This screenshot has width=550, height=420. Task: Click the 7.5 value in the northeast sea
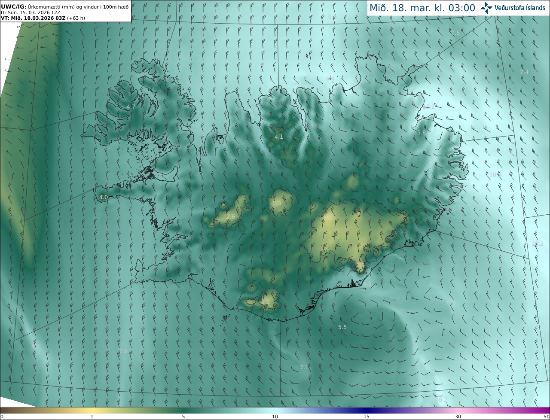pos(455,33)
